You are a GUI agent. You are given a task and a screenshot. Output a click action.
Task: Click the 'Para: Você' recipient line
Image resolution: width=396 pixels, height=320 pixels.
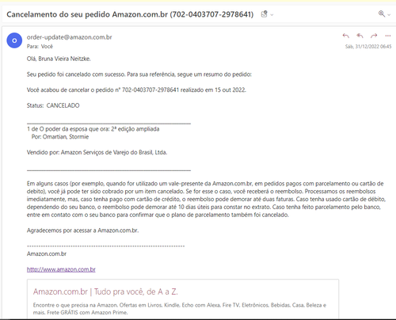(40, 47)
